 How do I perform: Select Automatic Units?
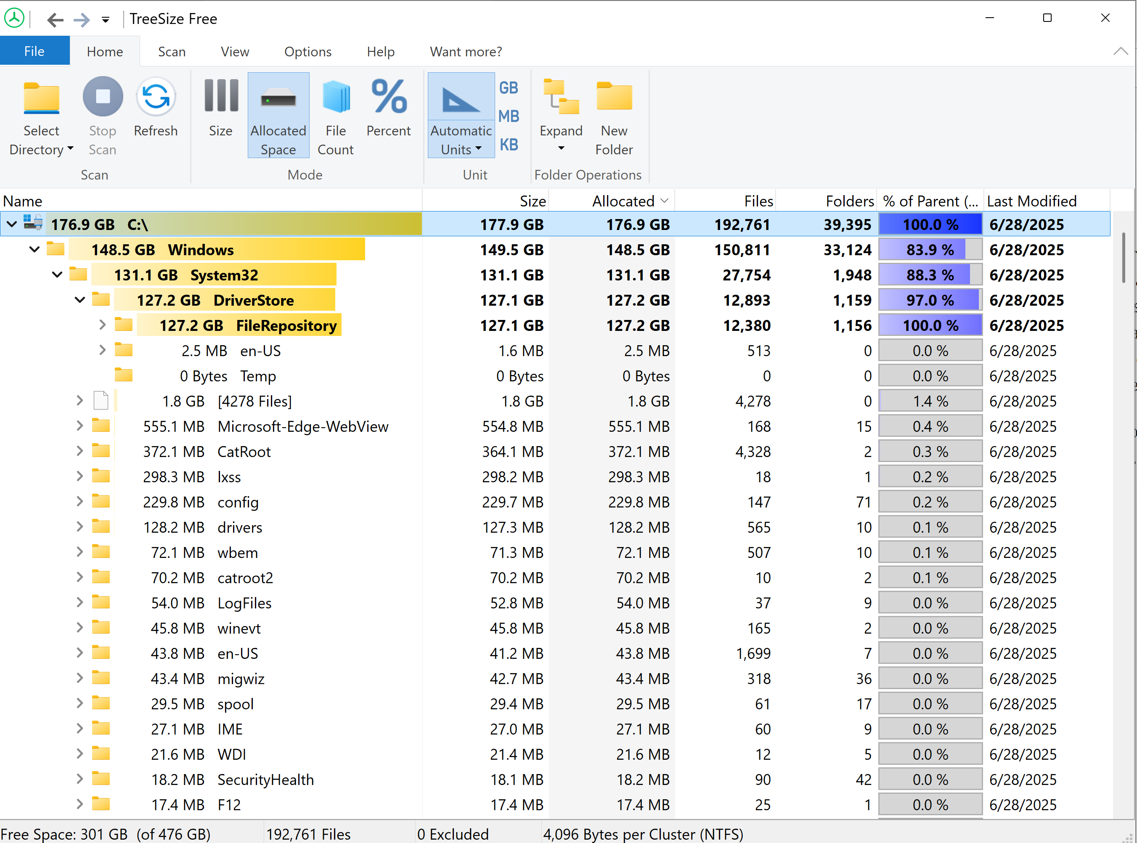coord(461,115)
